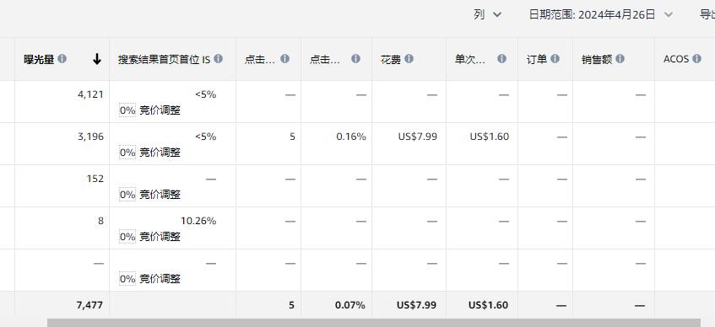Click the descending sort arrow in 曝光量 header

tap(97, 59)
